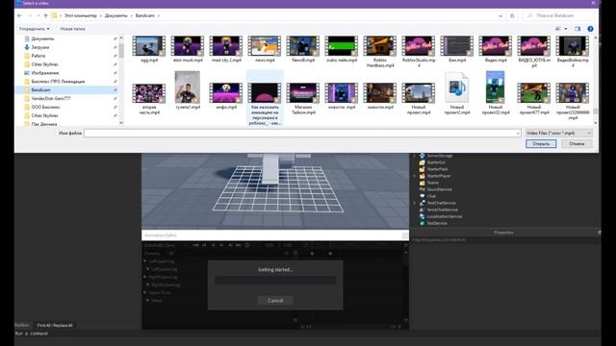Click the Back arrow in file dialog
The height and width of the screenshot is (346, 616).
click(19, 15)
